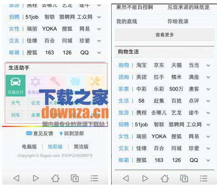The width and height of the screenshot is (217, 186).
Task: Open the 列车 tile in 生活助手
Action: pyautogui.click(x=15, y=115)
